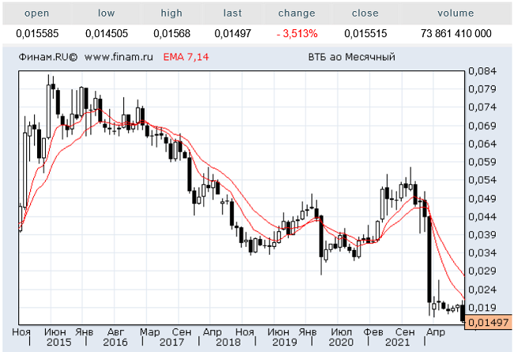This screenshot has width=514, height=352.
Task: Click the 0,059 price axis label
Action: tap(482, 161)
